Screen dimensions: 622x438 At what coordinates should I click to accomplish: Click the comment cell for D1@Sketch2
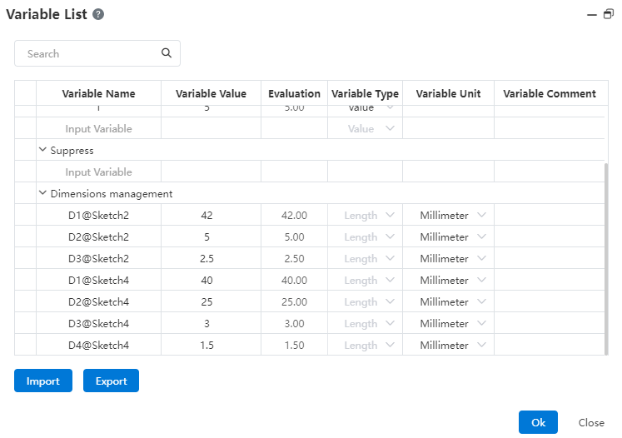(x=550, y=215)
